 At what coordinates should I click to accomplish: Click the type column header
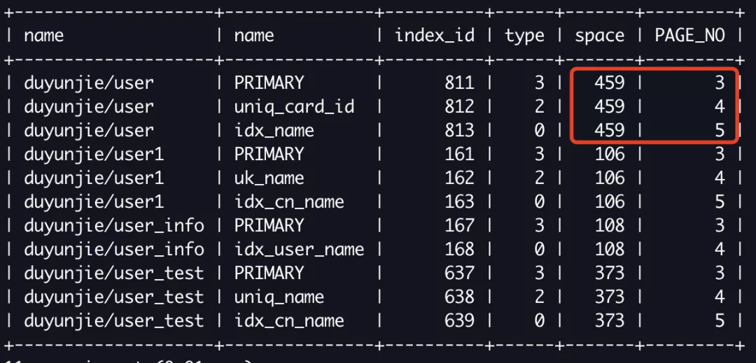tap(524, 36)
